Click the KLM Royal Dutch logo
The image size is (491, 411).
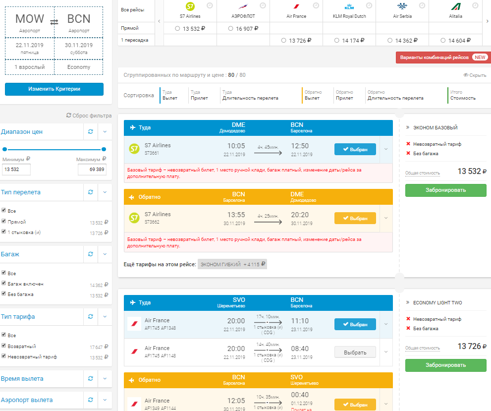point(349,6)
